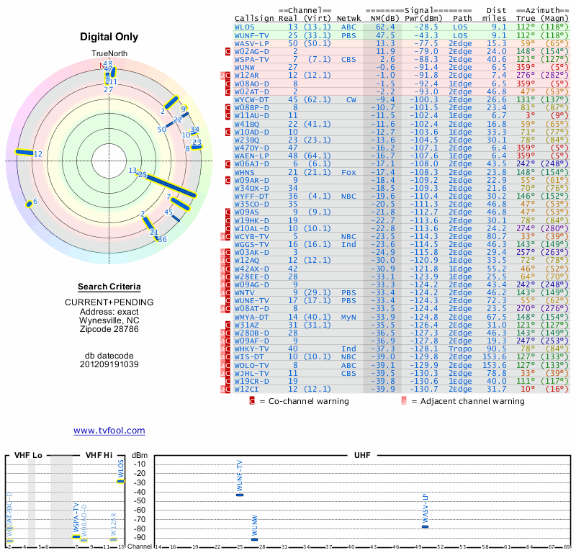Click the WSPA-TV bar in VHF Hi chart

pos(76,536)
